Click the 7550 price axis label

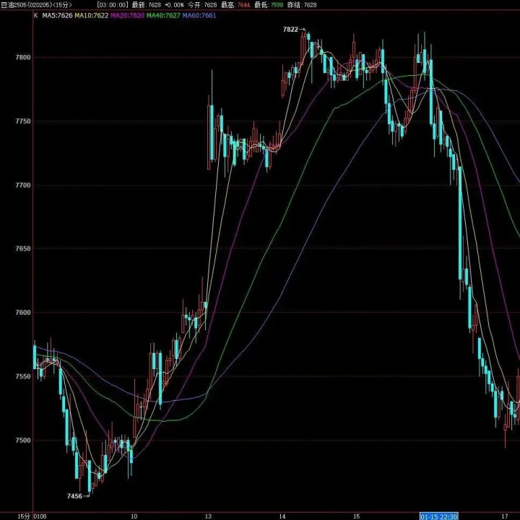[x=23, y=377]
